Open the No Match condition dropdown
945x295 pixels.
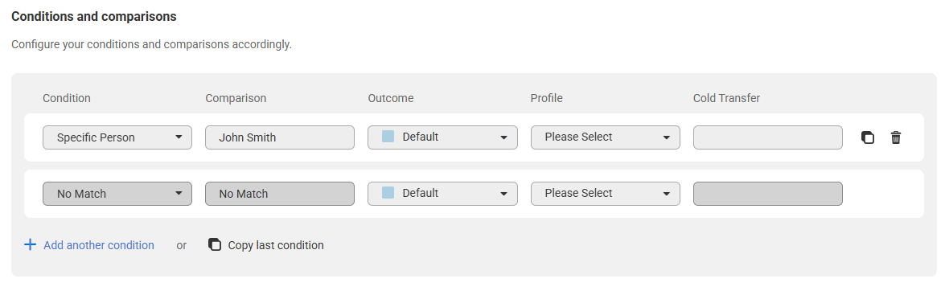(117, 194)
